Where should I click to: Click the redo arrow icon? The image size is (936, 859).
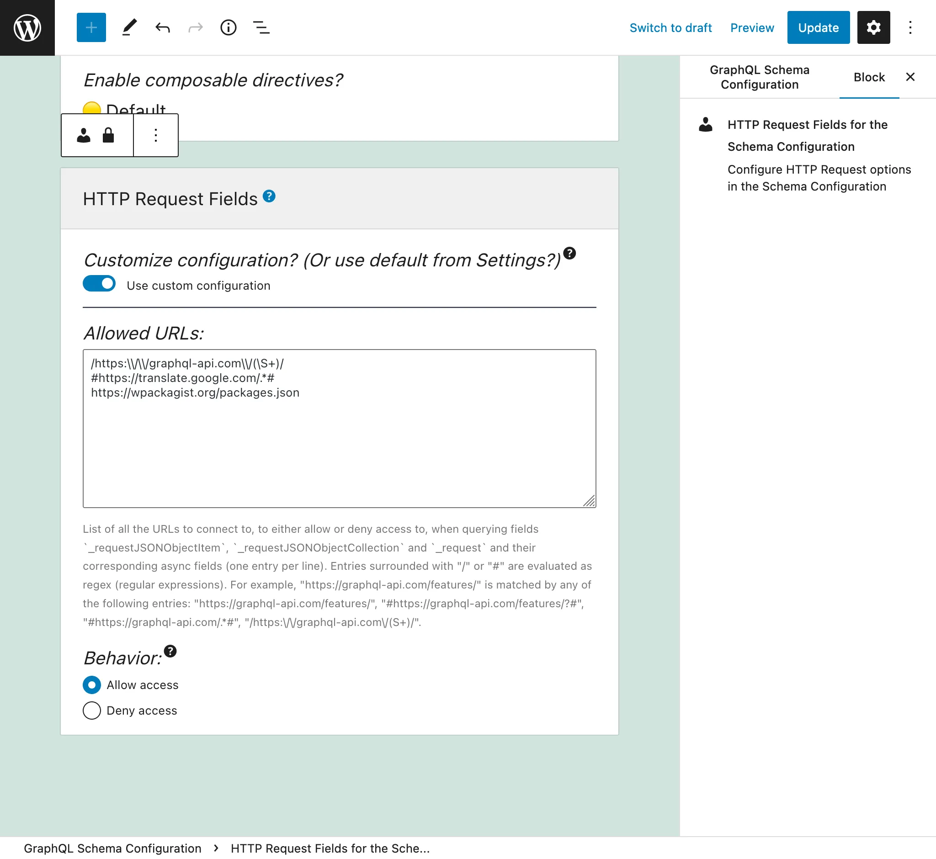pos(196,27)
